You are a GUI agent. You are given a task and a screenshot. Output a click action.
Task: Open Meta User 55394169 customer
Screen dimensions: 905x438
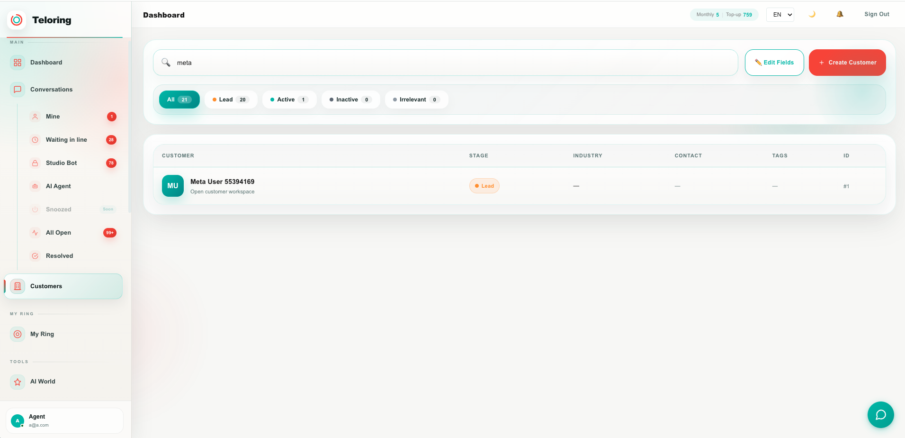tap(222, 182)
